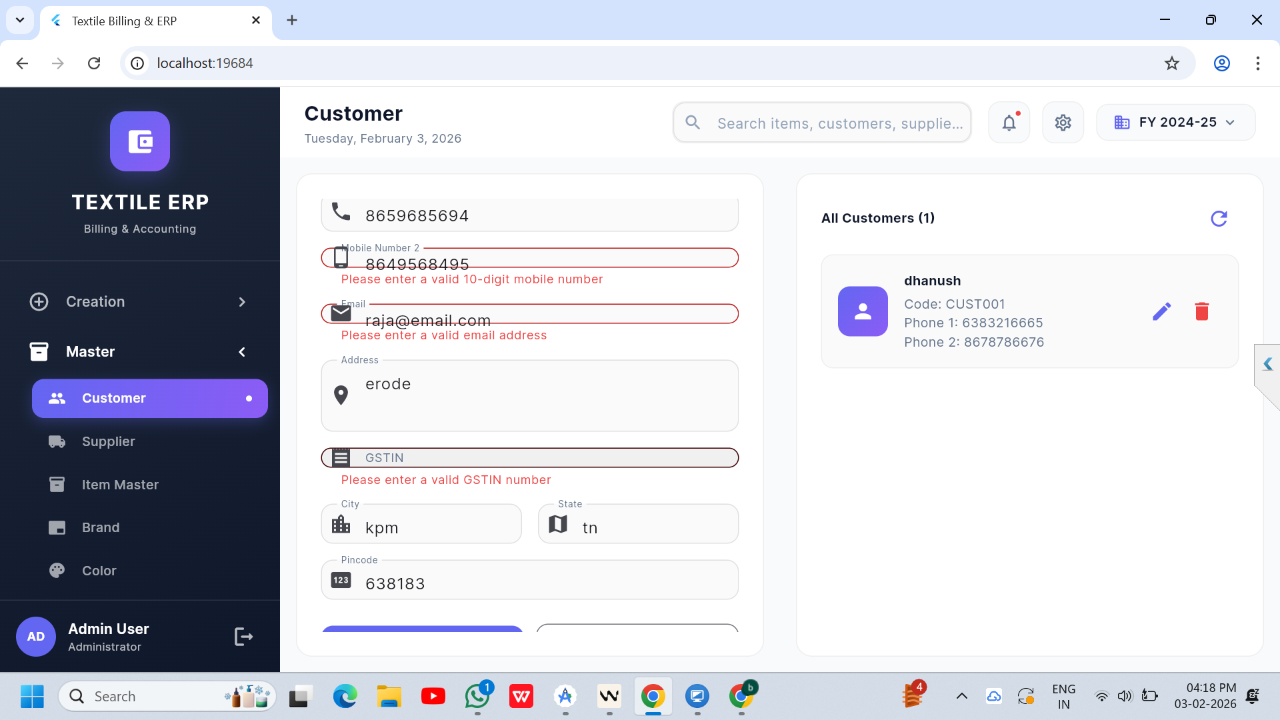Viewport: 1280px width, 720px height.
Task: Open settings gear in header
Action: (1063, 123)
